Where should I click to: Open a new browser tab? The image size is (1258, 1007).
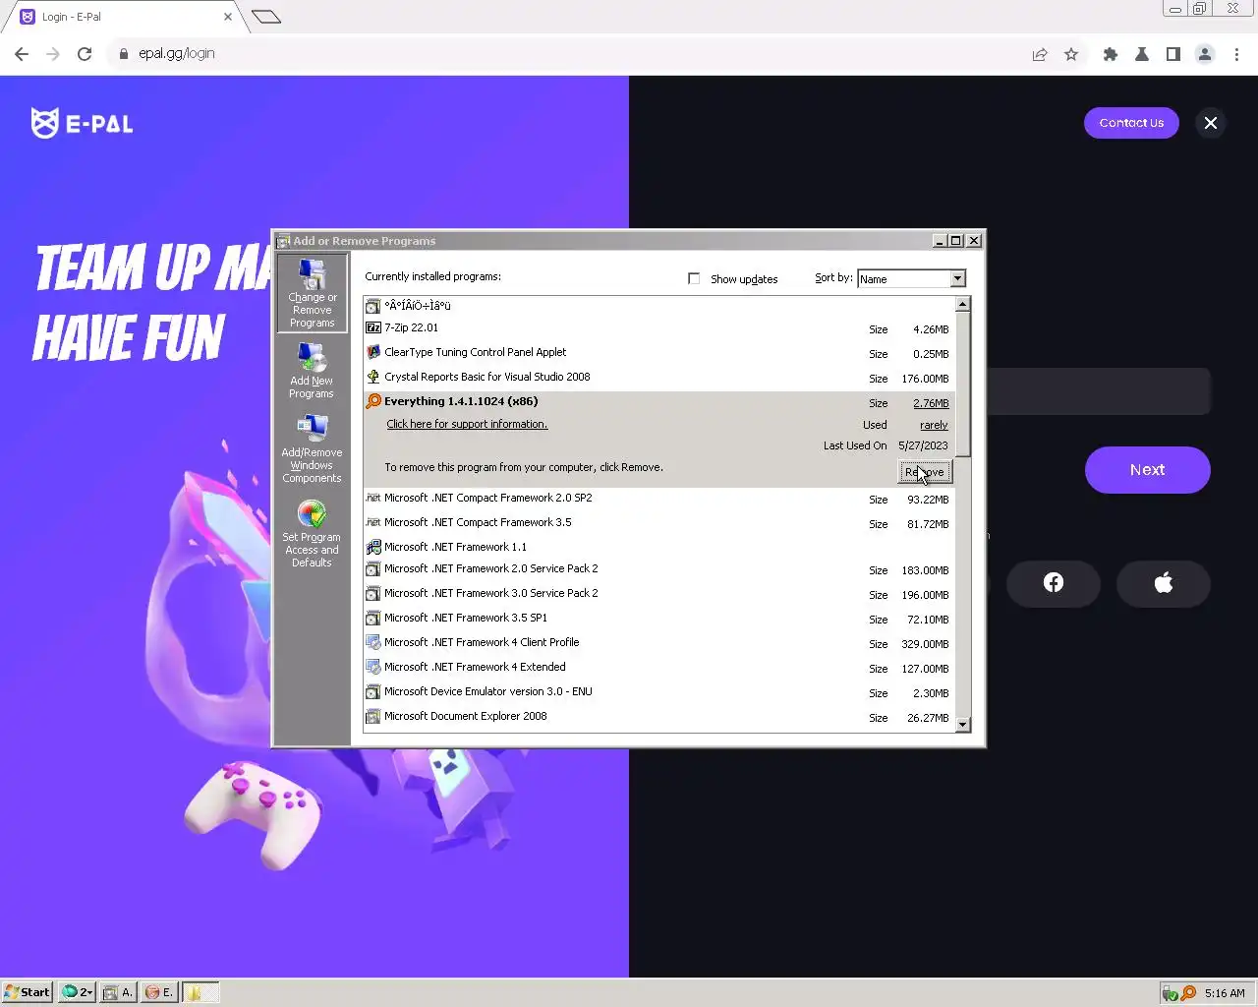[266, 17]
